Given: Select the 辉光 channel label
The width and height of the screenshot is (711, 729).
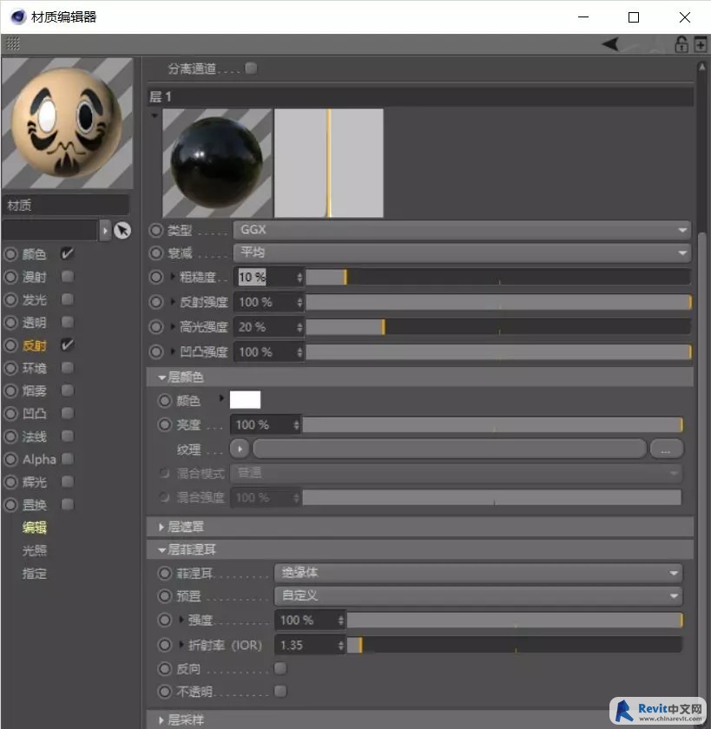Looking at the screenshot, I should [35, 483].
